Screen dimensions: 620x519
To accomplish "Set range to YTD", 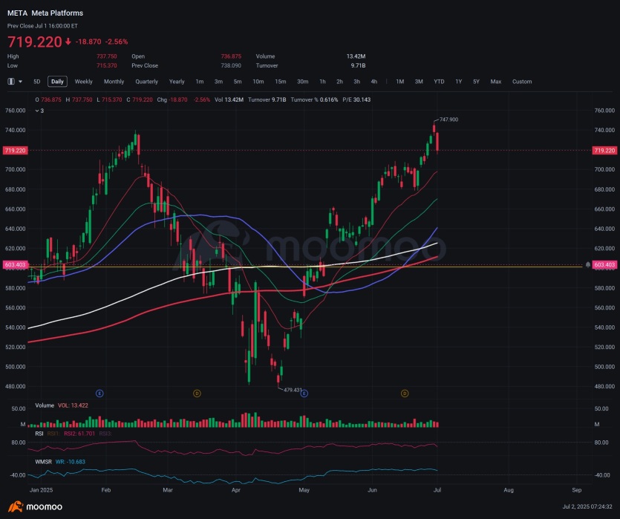I will pyautogui.click(x=439, y=82).
